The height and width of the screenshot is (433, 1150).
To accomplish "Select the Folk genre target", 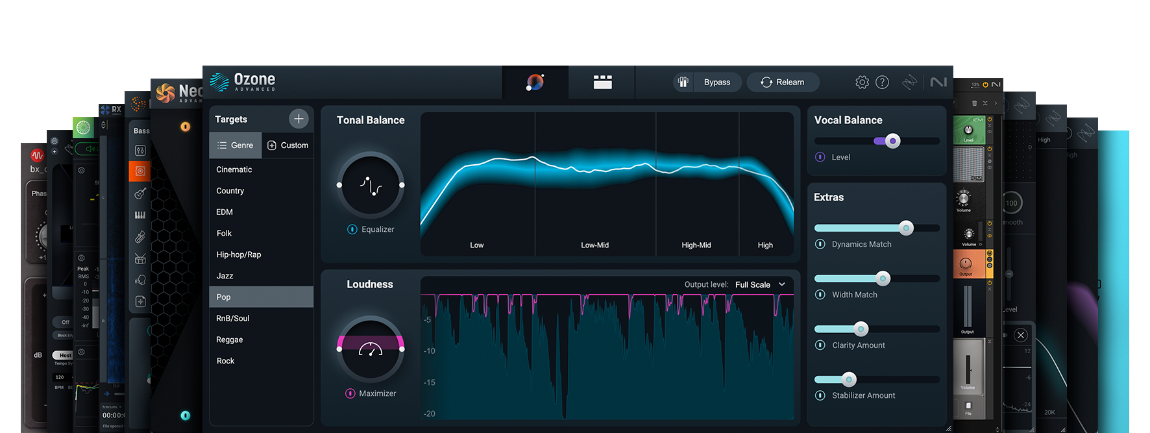I will (x=262, y=233).
